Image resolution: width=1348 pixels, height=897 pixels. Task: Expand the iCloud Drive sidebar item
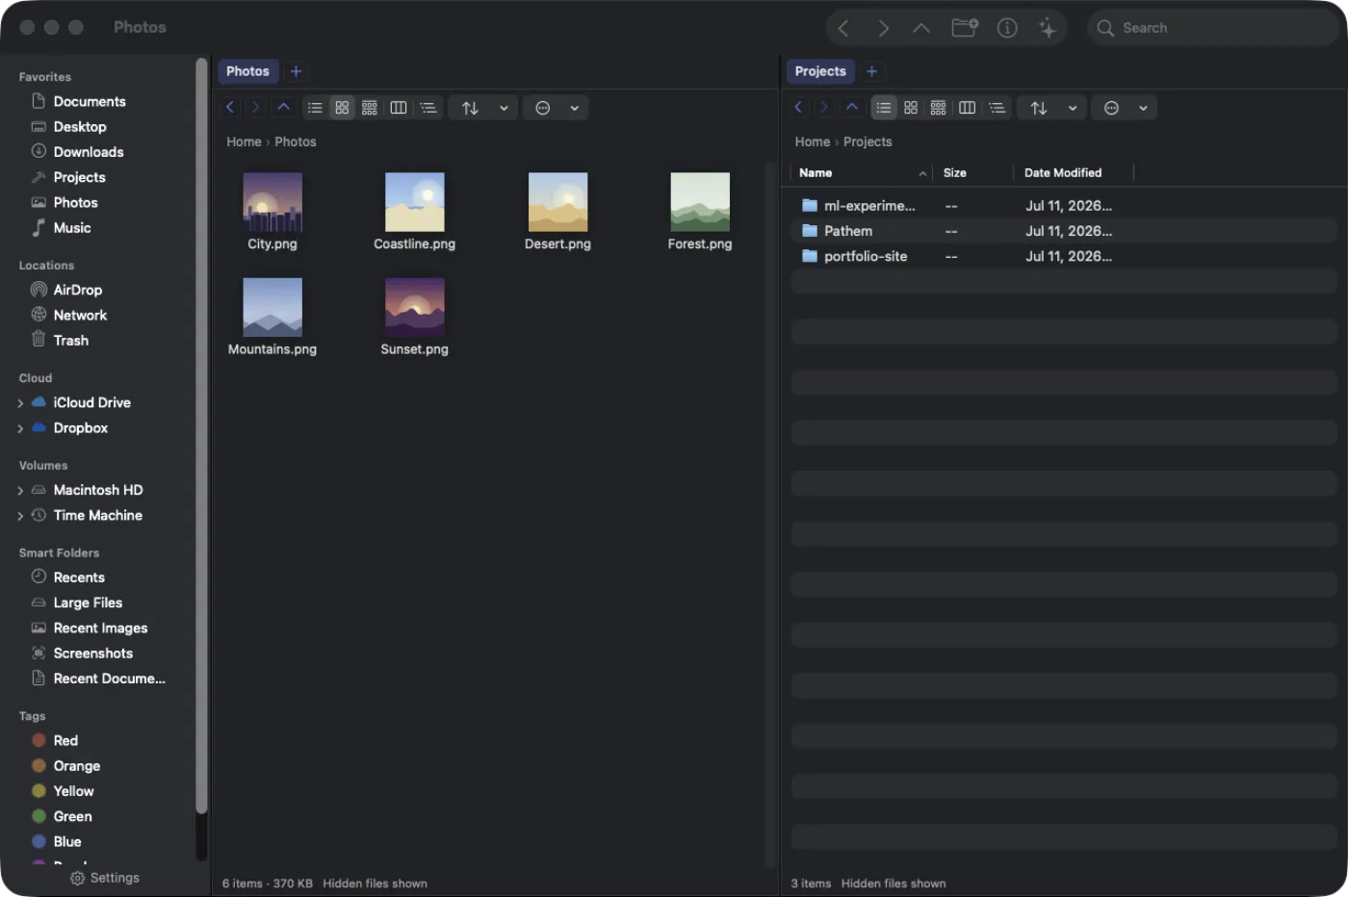tap(20, 403)
